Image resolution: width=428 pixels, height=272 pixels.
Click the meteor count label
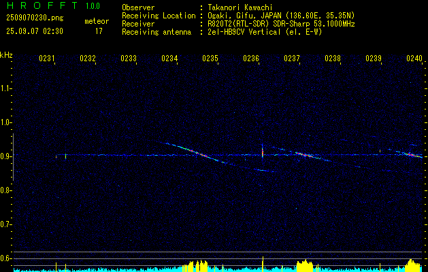[x=97, y=21]
